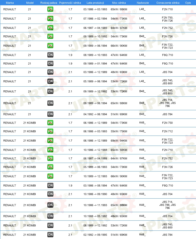196x239 pixels.
Task: Click ON icon for 02.1992 -> 09.1995 row
Action: 50,235
